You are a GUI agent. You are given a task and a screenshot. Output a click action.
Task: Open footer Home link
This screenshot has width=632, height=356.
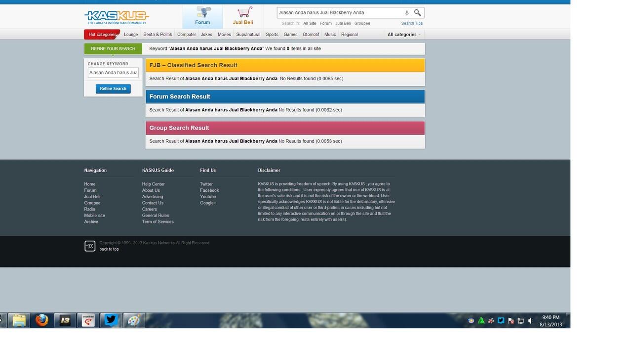tap(90, 184)
